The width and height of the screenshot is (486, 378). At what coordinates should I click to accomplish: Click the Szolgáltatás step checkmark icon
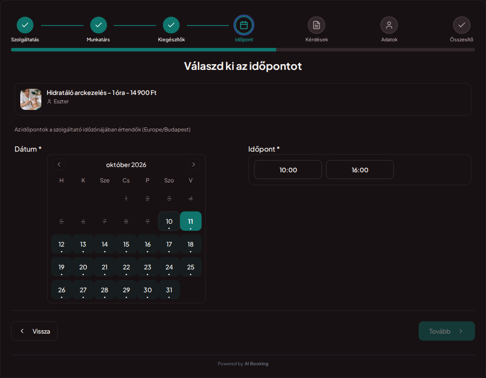point(25,25)
